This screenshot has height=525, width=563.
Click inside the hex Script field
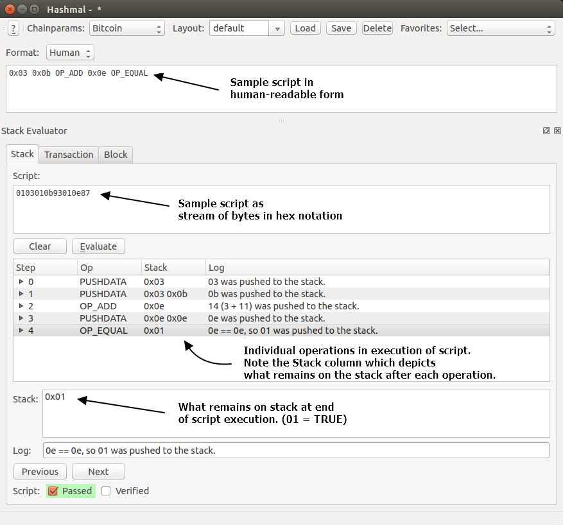coord(281,209)
